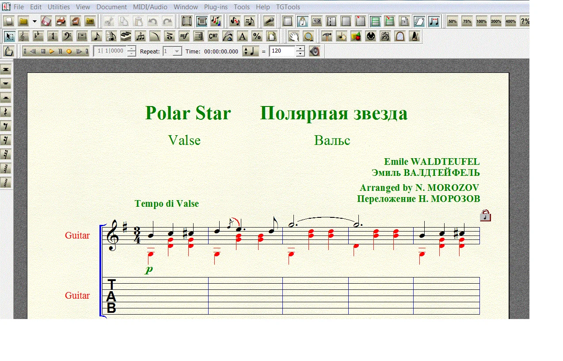Select the Tempo tool metronome icon
This screenshot has width=563, height=361.
click(415, 36)
